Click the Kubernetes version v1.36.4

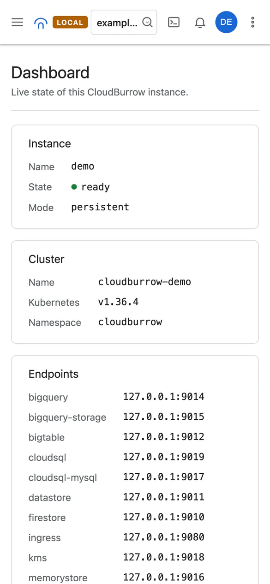[119, 302]
